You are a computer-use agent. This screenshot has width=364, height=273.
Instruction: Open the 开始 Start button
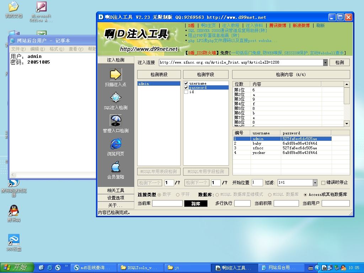click(x=17, y=268)
